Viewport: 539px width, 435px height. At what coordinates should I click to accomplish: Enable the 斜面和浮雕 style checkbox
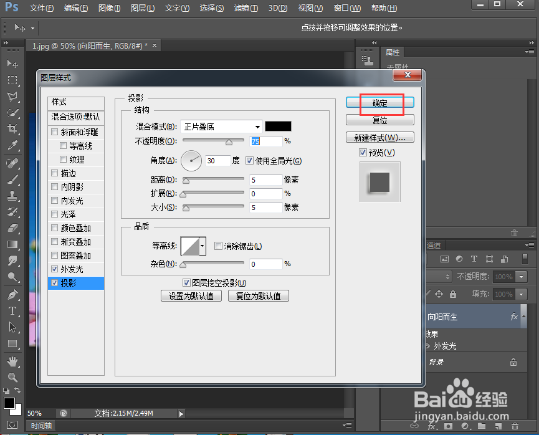click(54, 131)
